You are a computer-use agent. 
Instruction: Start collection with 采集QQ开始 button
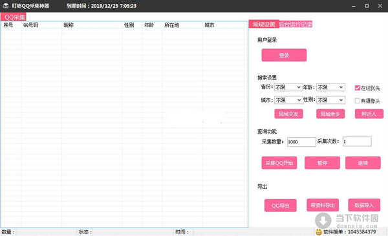tap(279, 163)
